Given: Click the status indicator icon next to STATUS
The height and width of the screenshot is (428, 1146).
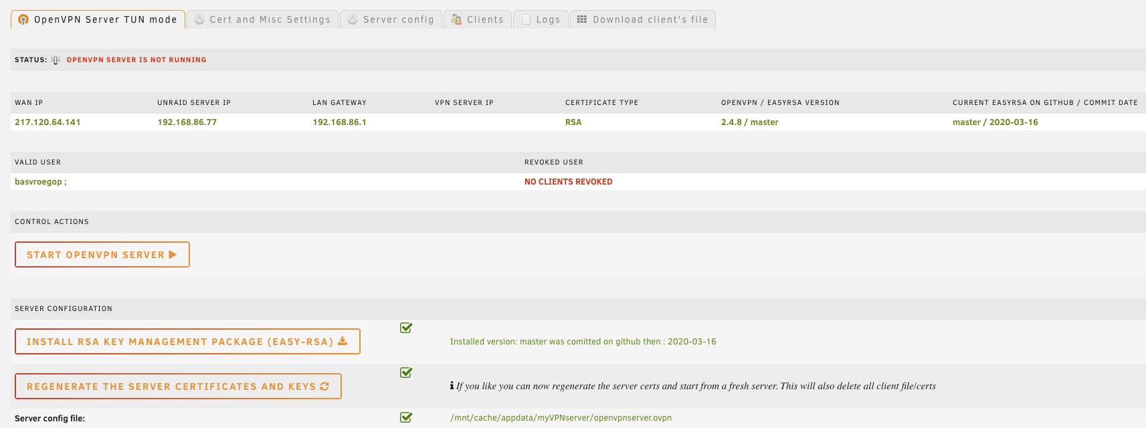Looking at the screenshot, I should [56, 60].
